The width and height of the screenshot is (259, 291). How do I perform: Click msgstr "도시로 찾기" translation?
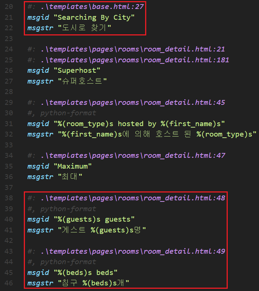point(69,28)
